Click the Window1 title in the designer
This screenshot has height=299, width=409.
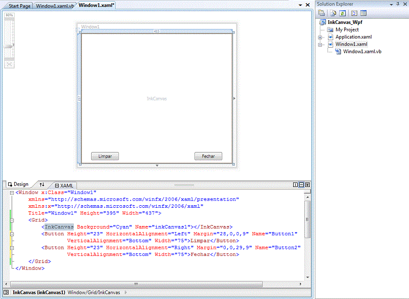[90, 27]
